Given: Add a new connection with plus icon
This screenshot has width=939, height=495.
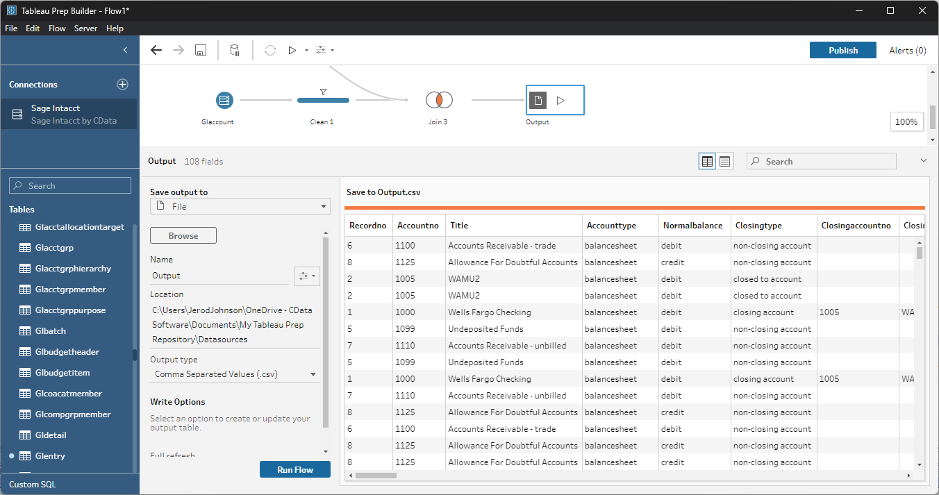Looking at the screenshot, I should tap(122, 84).
